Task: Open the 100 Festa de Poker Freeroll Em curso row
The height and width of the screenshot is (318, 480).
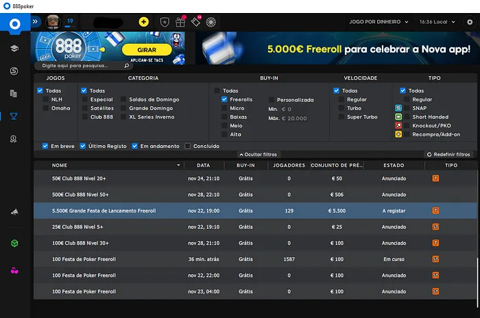Action: click(255, 259)
